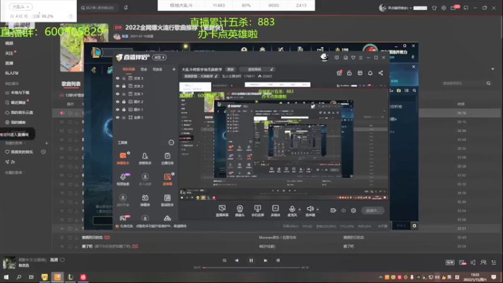Toggle lock on 图片 1 layer
503x283 pixels.
pos(124,109)
